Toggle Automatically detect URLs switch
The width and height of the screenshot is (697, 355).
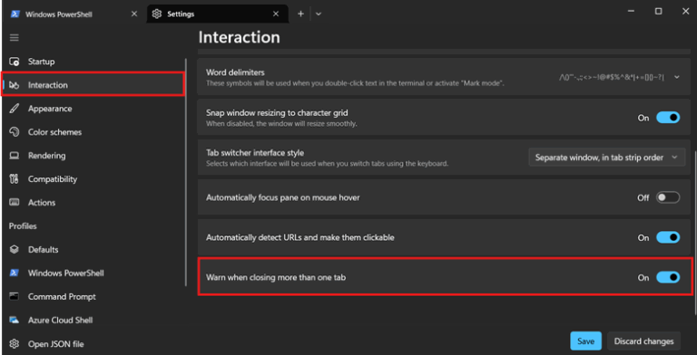click(668, 238)
